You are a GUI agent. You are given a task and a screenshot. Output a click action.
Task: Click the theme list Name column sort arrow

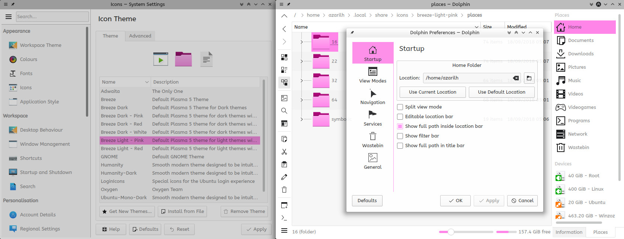[147, 82]
